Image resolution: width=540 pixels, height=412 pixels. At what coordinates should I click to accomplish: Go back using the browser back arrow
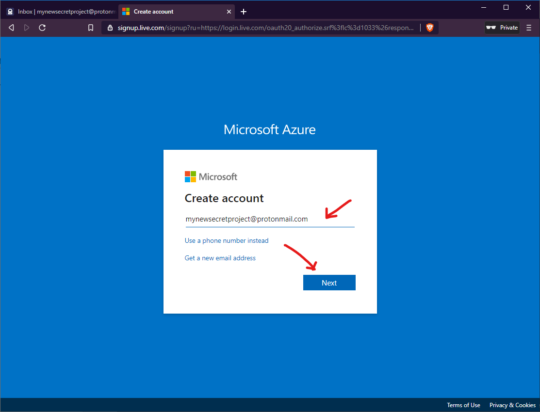pos(11,28)
